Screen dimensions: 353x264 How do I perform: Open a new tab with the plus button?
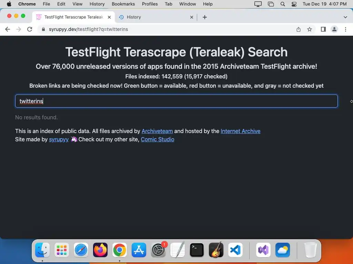(x=205, y=17)
